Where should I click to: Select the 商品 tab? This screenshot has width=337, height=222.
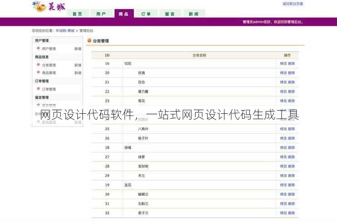click(124, 14)
